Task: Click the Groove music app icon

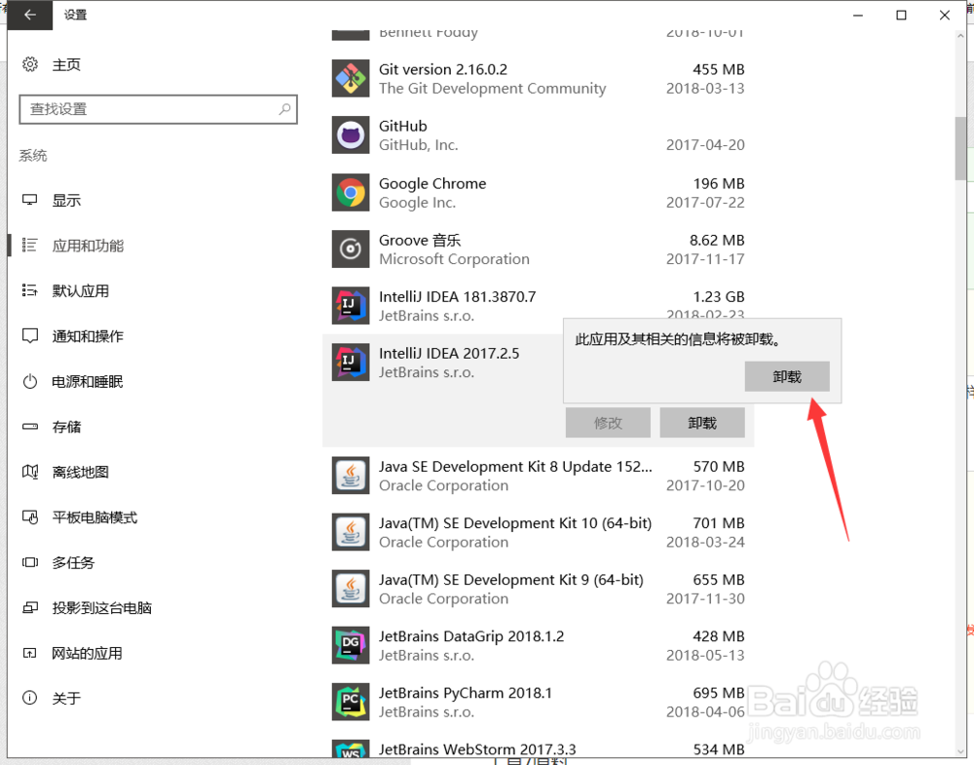Action: [351, 249]
